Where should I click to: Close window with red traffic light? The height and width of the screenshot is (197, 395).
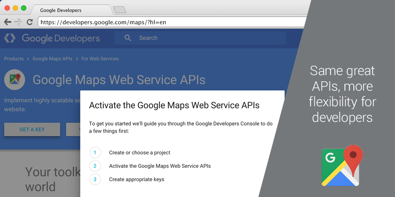(x=7, y=8)
